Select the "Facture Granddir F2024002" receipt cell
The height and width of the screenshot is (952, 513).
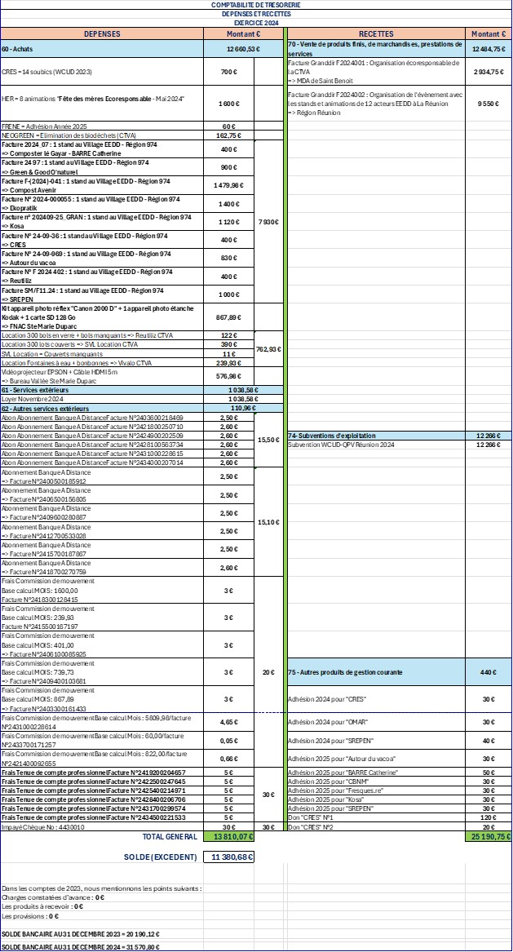[376, 104]
